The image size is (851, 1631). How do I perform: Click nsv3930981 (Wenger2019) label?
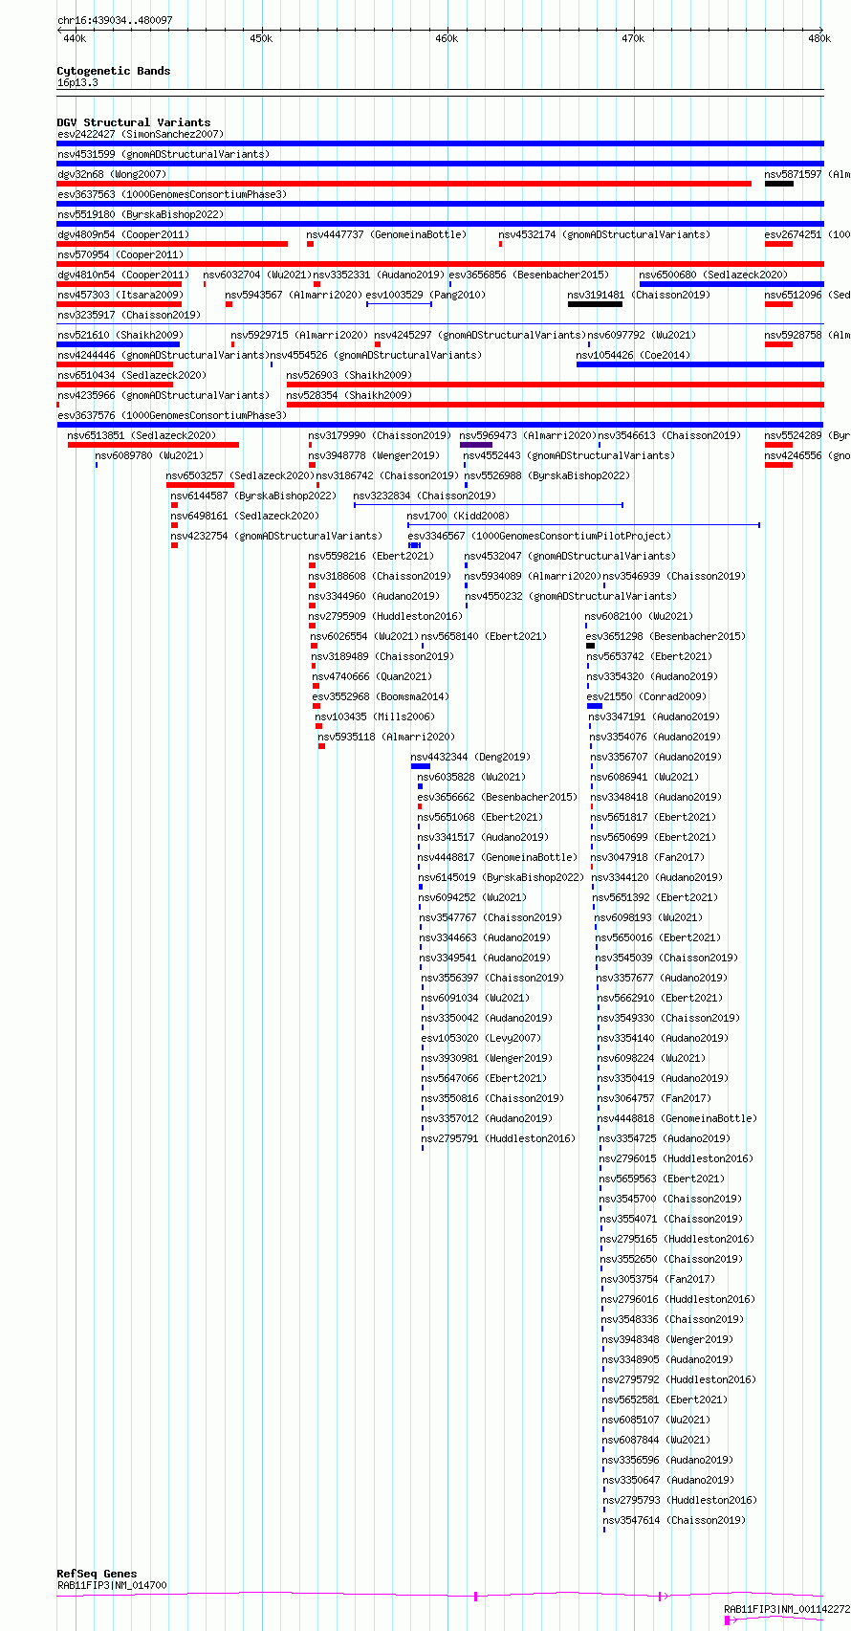487,1059
